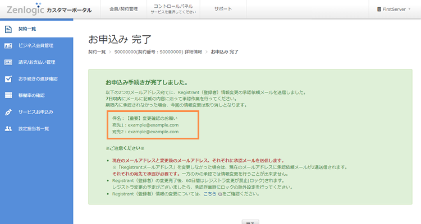
Task: Expand the FirstServer account dropdown arrow
Action: pos(409,9)
